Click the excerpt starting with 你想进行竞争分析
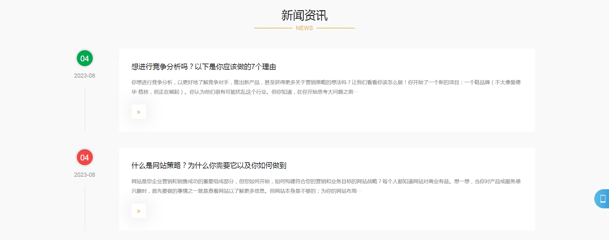Viewport: 609px width, 240px height. pyautogui.click(x=326, y=87)
